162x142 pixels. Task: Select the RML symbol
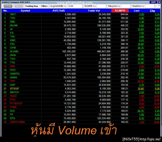pyautogui.click(x=13, y=22)
